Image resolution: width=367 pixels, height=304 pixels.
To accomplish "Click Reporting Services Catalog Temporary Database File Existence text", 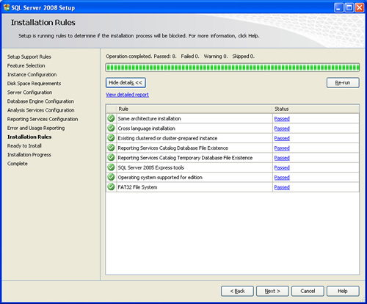I will point(185,158).
